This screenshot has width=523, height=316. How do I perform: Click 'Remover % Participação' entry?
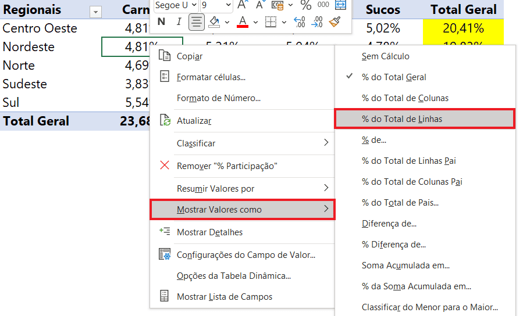[227, 166]
